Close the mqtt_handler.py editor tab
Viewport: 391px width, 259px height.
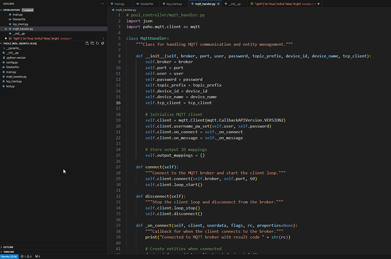(218, 4)
